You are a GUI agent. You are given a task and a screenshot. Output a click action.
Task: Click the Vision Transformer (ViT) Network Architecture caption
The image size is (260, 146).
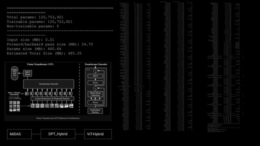(57, 118)
